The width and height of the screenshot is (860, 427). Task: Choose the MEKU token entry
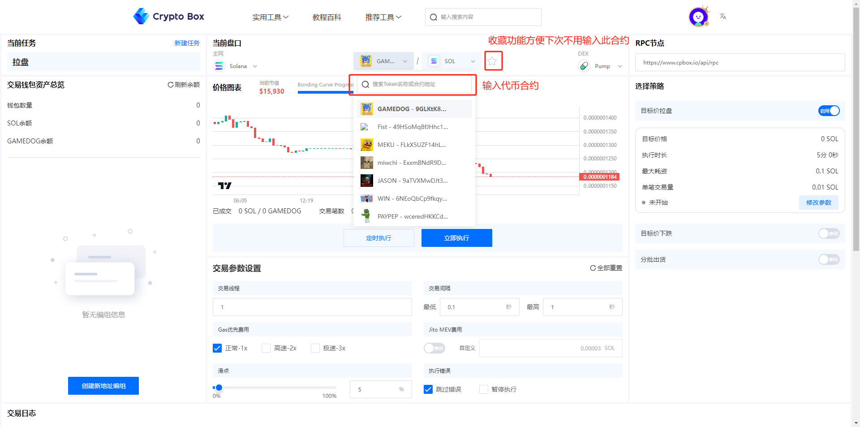pyautogui.click(x=414, y=145)
